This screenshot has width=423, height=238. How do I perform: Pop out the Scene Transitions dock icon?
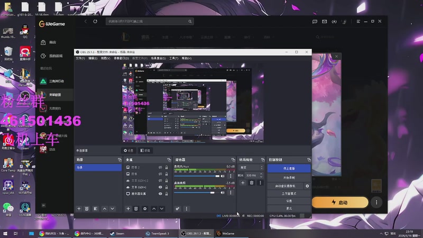pyautogui.click(x=262, y=160)
